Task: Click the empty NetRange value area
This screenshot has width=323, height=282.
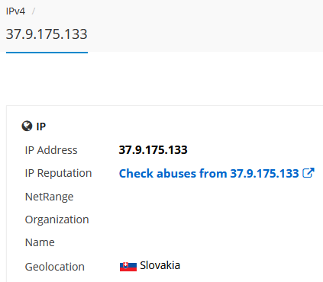Action: 216,197
